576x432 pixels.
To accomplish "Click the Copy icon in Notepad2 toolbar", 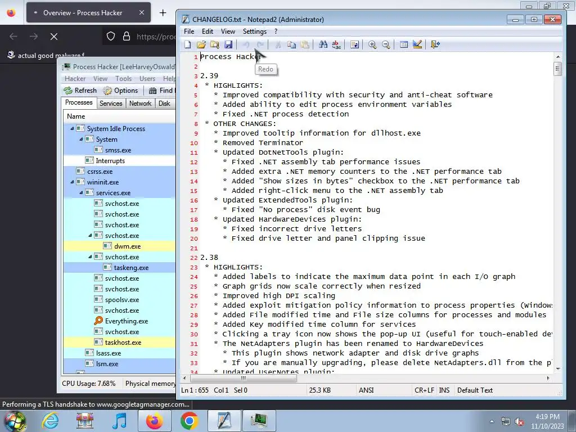I will click(291, 44).
